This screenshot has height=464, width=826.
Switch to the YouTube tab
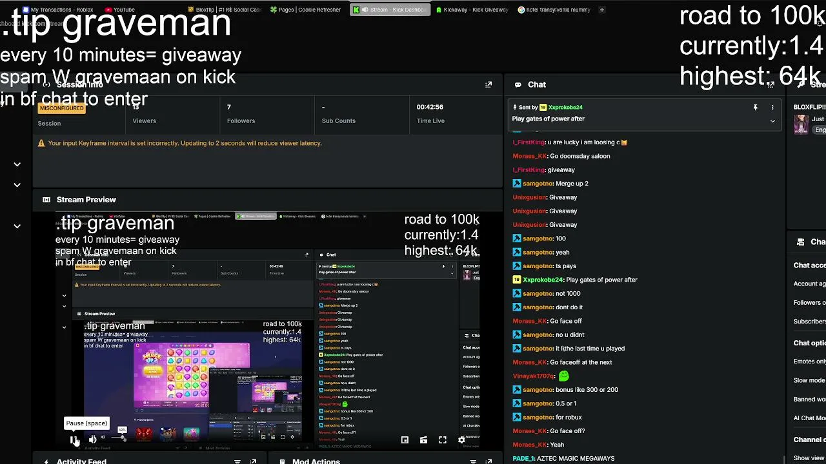(120, 10)
